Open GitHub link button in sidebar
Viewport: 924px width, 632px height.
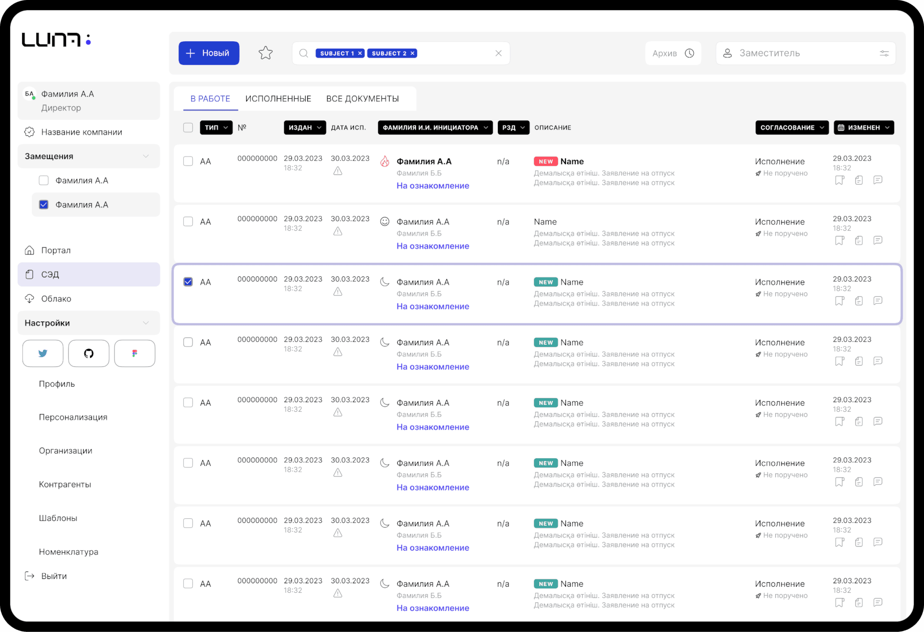click(x=89, y=353)
